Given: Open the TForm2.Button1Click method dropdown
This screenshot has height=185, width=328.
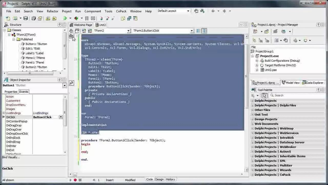Looking at the screenshot, I should [192, 31].
